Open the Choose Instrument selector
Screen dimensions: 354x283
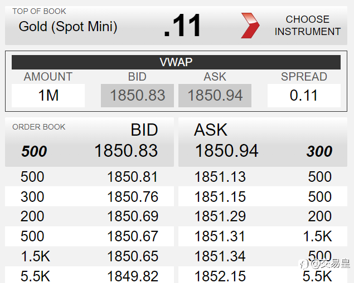(x=307, y=26)
